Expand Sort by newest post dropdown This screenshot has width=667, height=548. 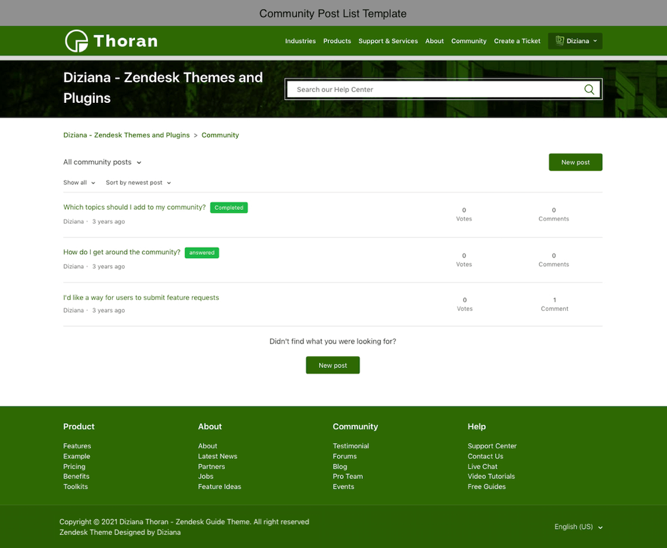point(138,183)
